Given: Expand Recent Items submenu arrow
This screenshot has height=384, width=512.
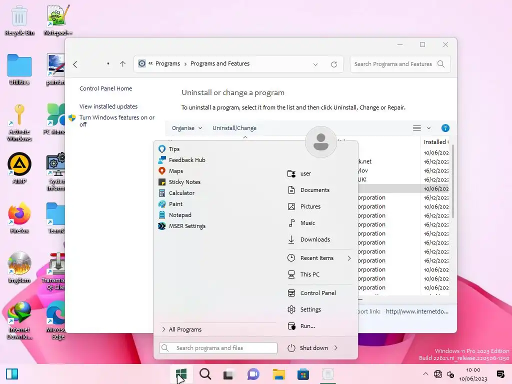Looking at the screenshot, I should click(x=349, y=258).
